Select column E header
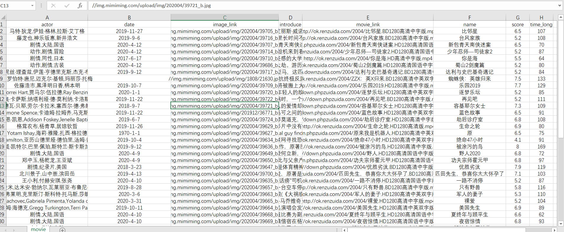 (368, 17)
